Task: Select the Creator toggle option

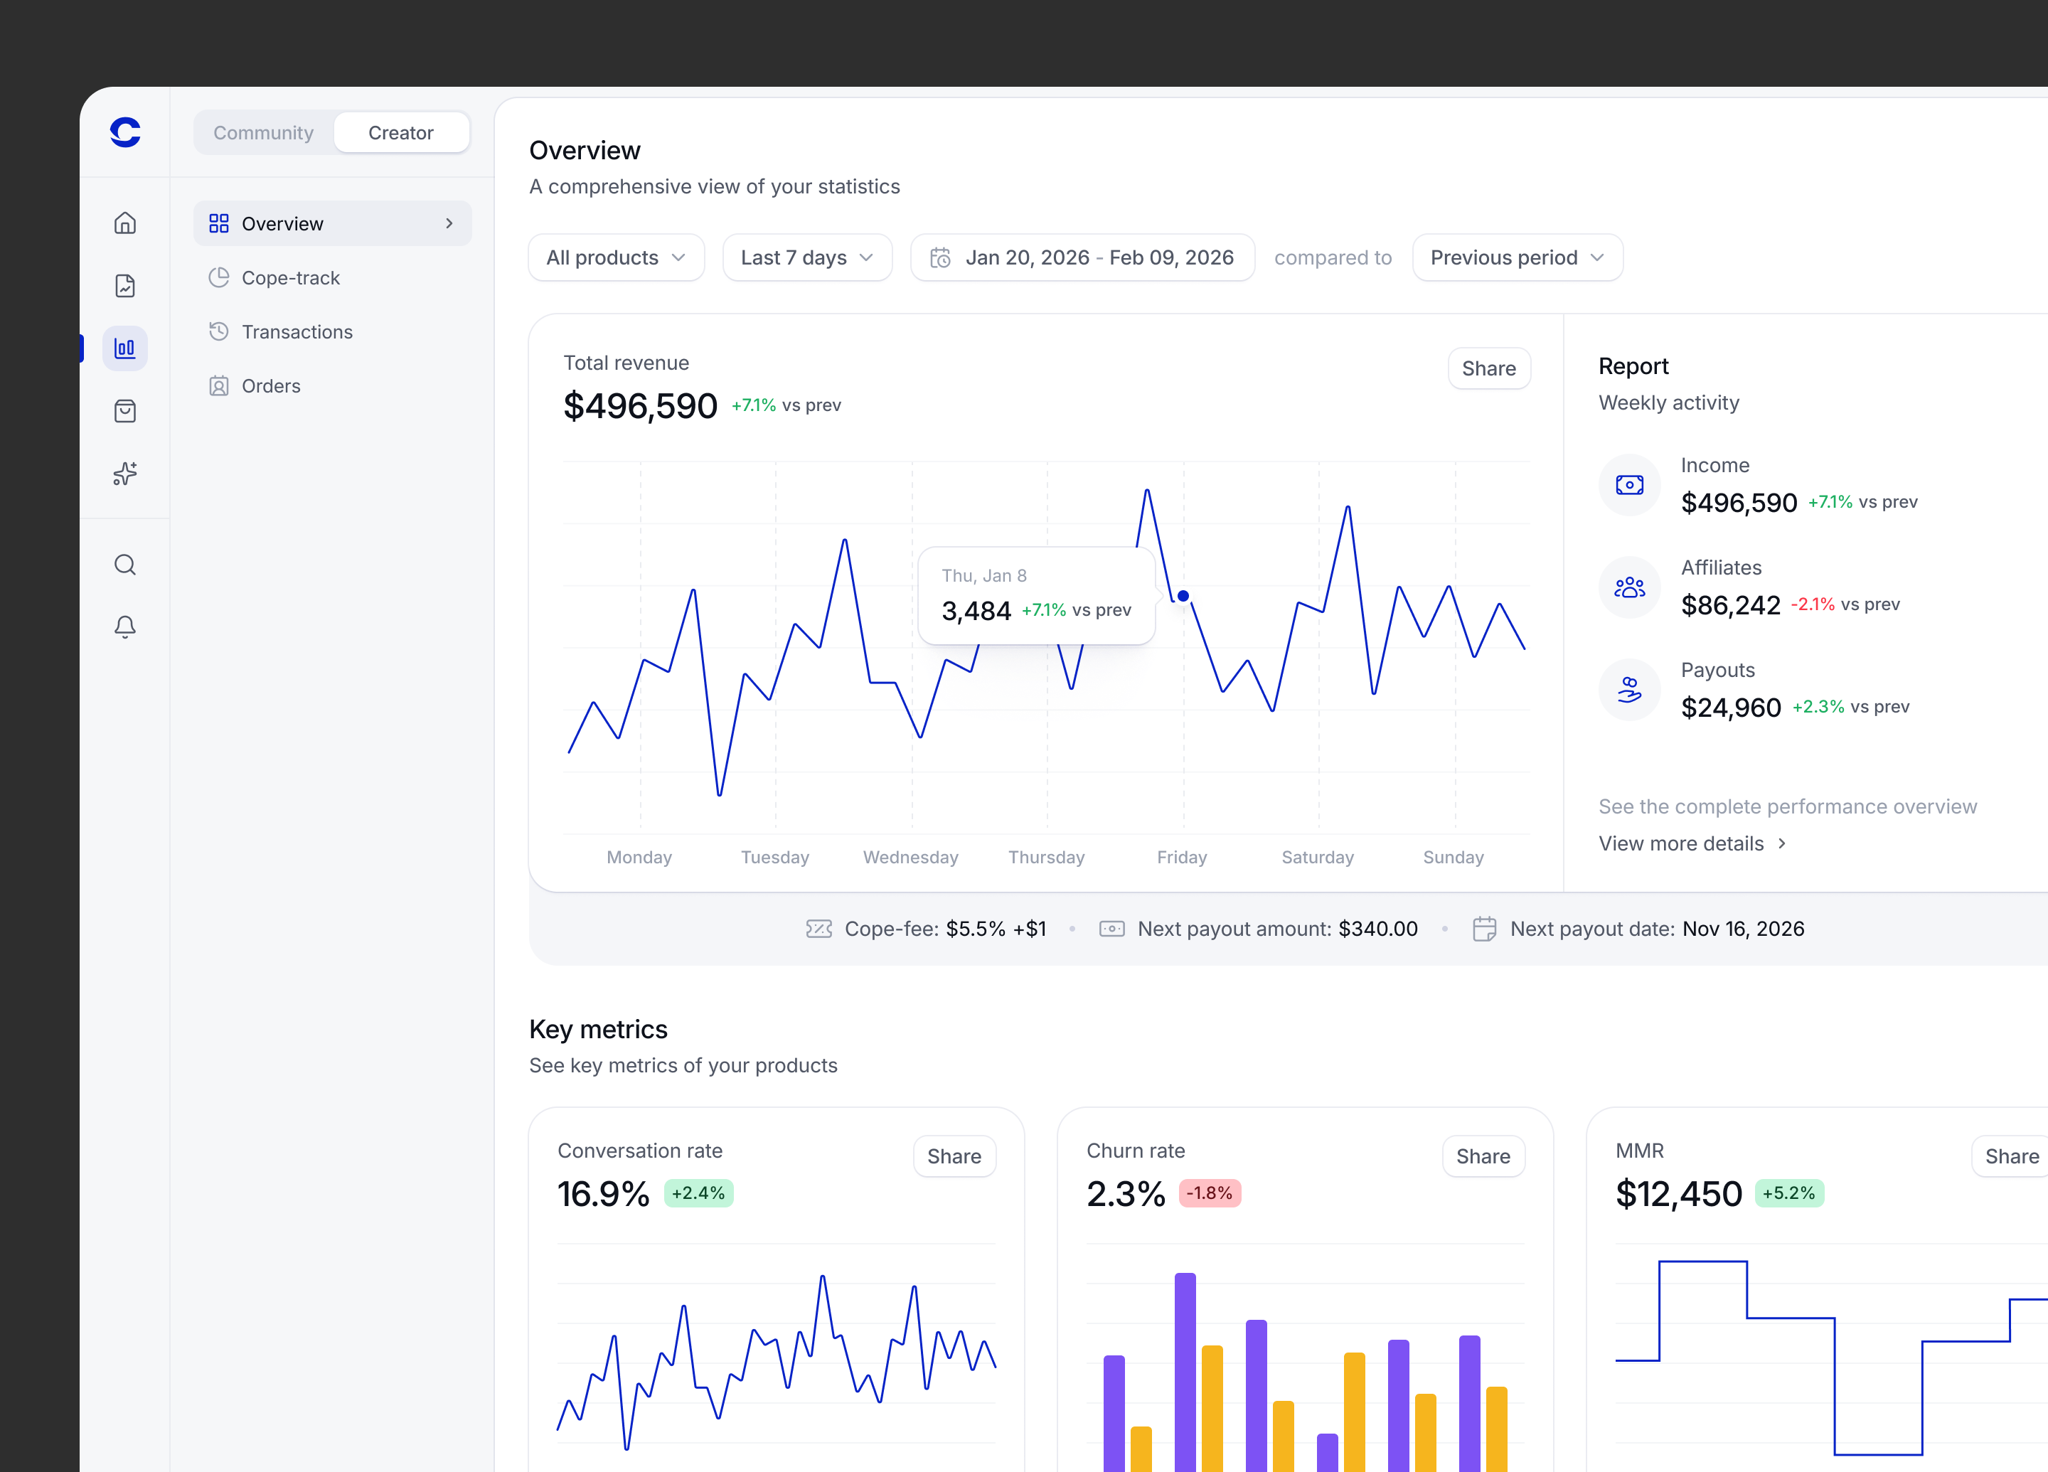Action: pos(401,133)
